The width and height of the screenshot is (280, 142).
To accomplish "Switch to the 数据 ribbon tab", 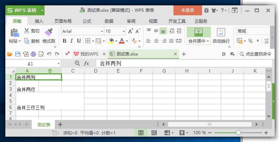I will click(109, 21).
